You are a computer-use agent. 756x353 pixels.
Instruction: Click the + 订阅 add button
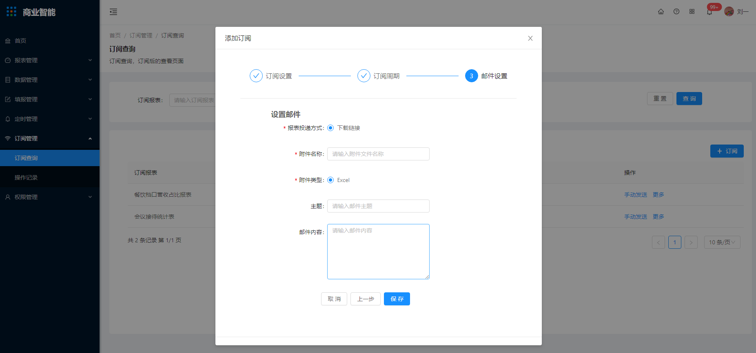coord(727,151)
